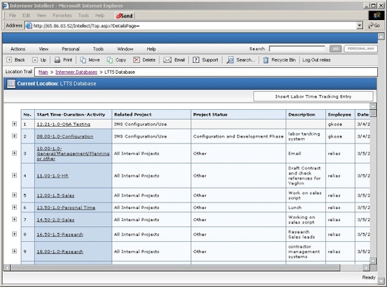Open the Recycle Bin
This screenshot has width=387, height=287.
pos(266,59)
